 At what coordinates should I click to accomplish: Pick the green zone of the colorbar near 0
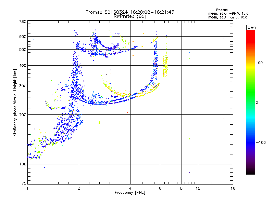click(251, 98)
